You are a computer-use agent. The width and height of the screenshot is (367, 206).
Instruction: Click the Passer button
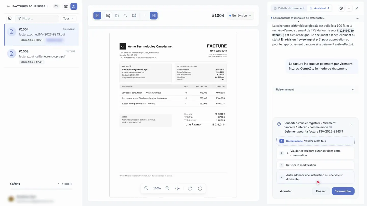321,191
